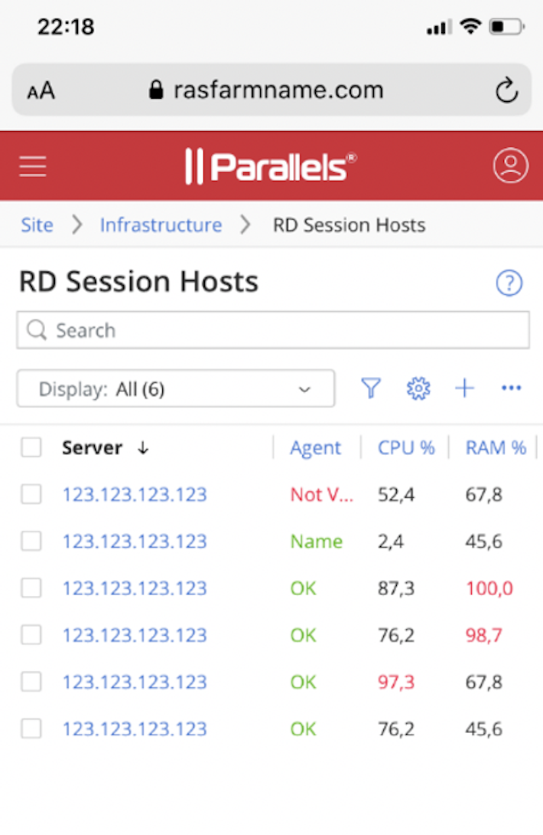Click the Parallels logo in header
The height and width of the screenshot is (835, 543).
point(271,166)
